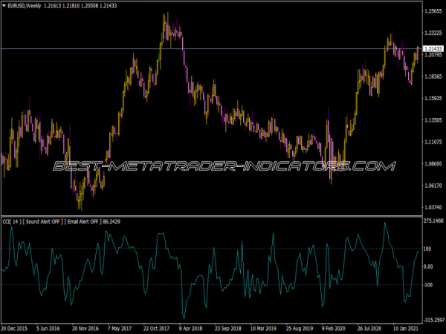
Task: Click the 275.1468 CCI scale maximum
Action: click(x=432, y=221)
